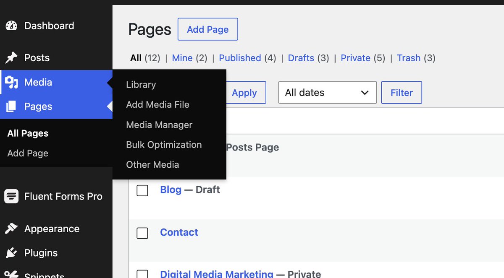Open the All Pages submenu entry

coord(28,133)
